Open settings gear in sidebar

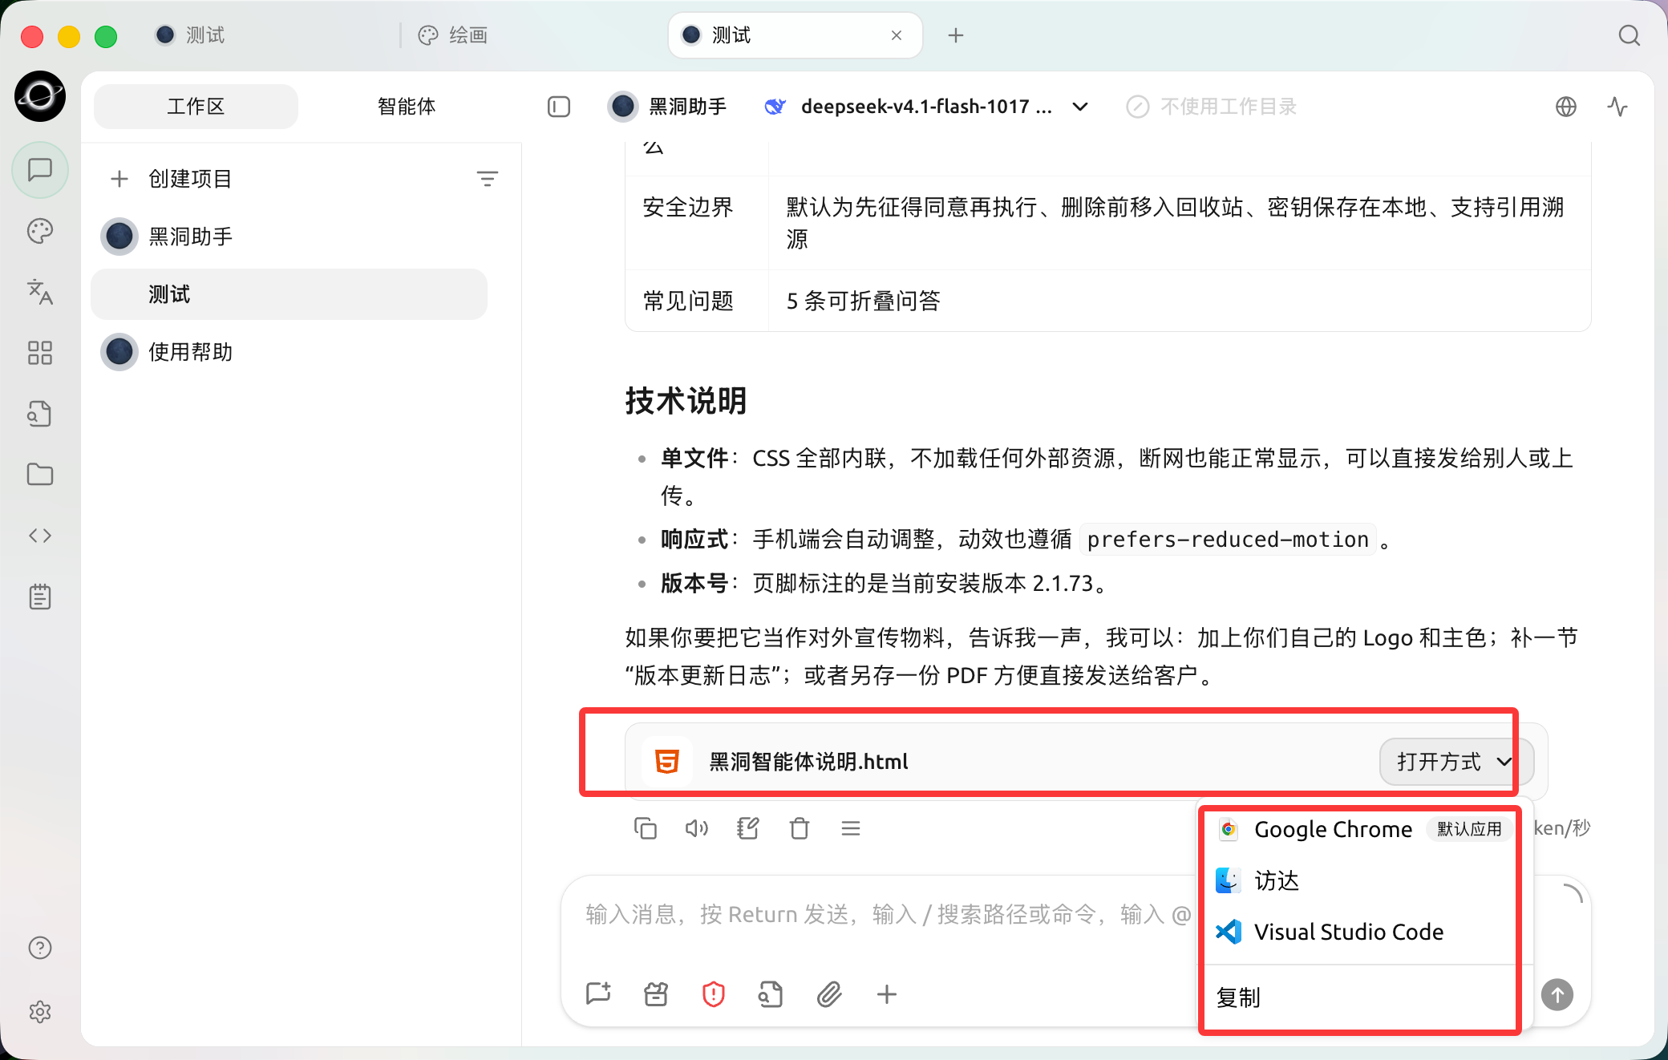[40, 1012]
